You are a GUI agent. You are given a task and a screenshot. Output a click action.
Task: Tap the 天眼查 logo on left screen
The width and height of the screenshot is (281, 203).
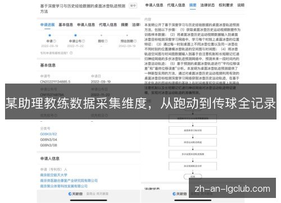coord(75,194)
